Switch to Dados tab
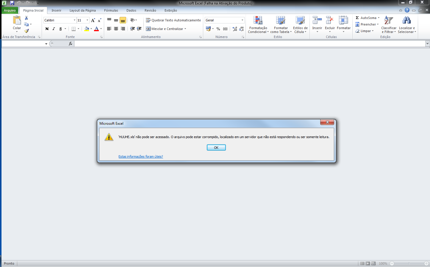Viewport: 430px width, 267px height. tap(131, 10)
